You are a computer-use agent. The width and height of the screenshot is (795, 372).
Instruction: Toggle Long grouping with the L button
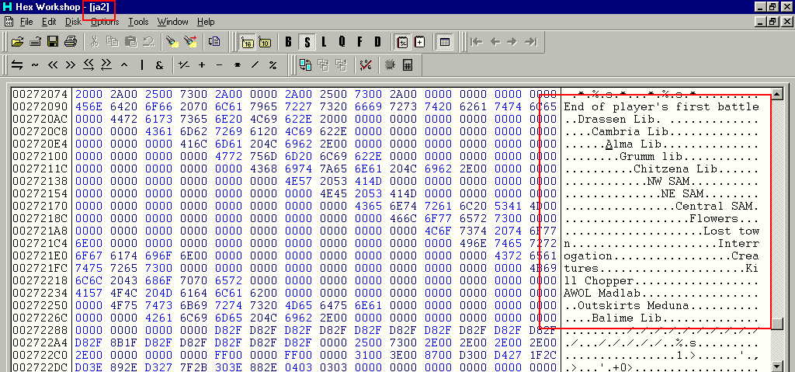coord(324,42)
